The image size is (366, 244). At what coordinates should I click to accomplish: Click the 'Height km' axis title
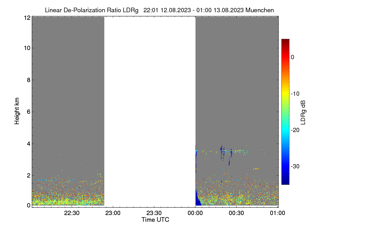(x=17, y=111)
